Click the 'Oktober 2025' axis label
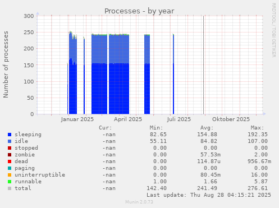This screenshot has height=208, width=279. click(x=231, y=119)
